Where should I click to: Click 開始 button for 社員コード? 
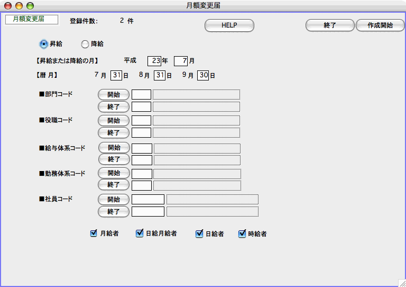[114, 200]
